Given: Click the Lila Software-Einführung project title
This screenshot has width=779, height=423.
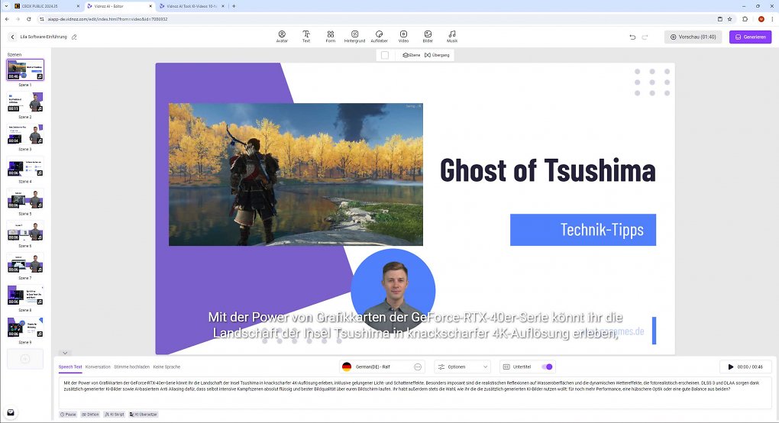Looking at the screenshot, I should [x=44, y=37].
